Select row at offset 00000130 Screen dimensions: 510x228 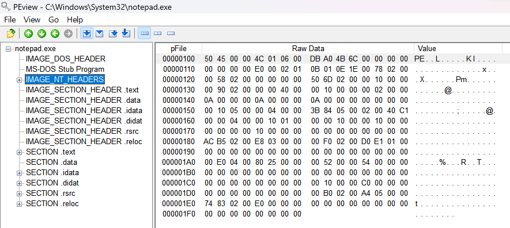coord(333,90)
